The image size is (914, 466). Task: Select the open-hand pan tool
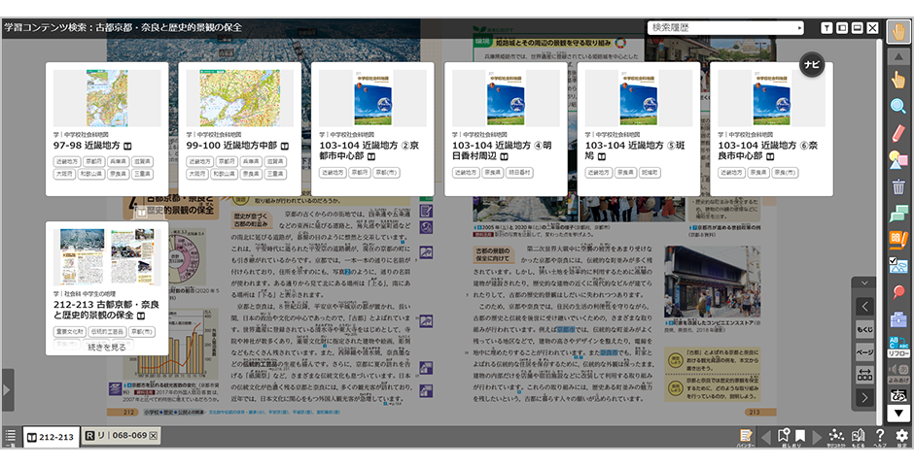coord(898,31)
